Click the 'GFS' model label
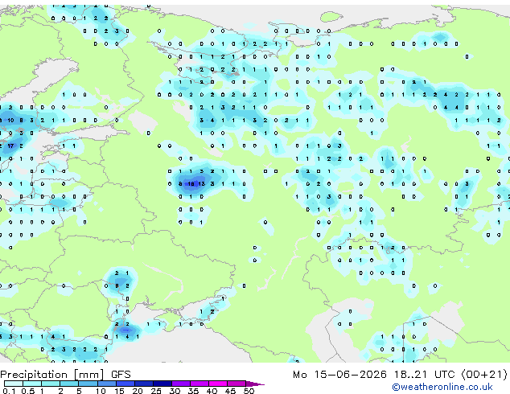Screen dimensions: 510x394 (121, 375)
